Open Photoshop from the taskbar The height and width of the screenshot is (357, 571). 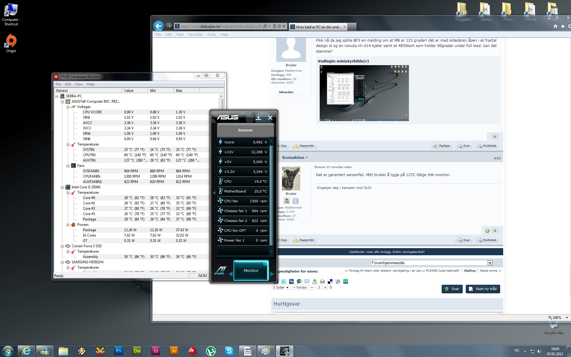click(x=118, y=351)
